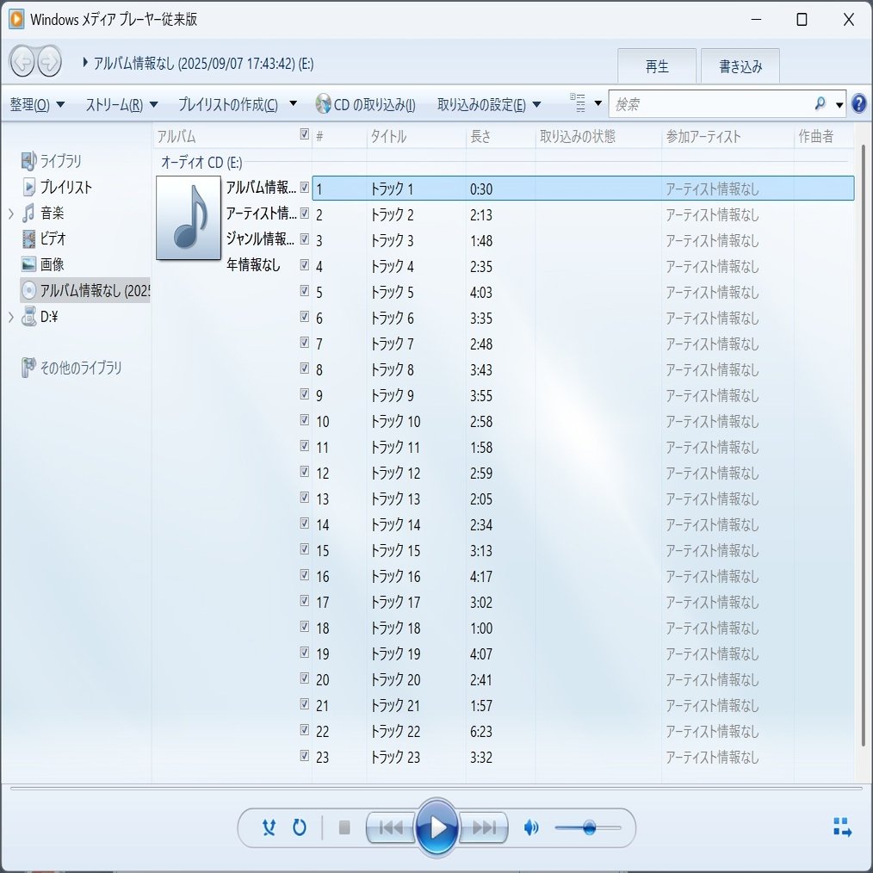Sort by the 参加アーティスト column header
Image resolution: width=873 pixels, height=873 pixels.
[727, 136]
